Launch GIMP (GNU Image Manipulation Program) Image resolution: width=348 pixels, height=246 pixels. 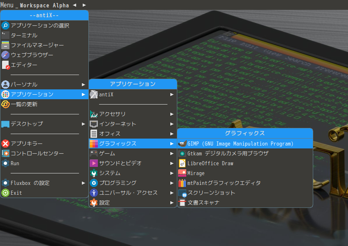click(x=245, y=143)
